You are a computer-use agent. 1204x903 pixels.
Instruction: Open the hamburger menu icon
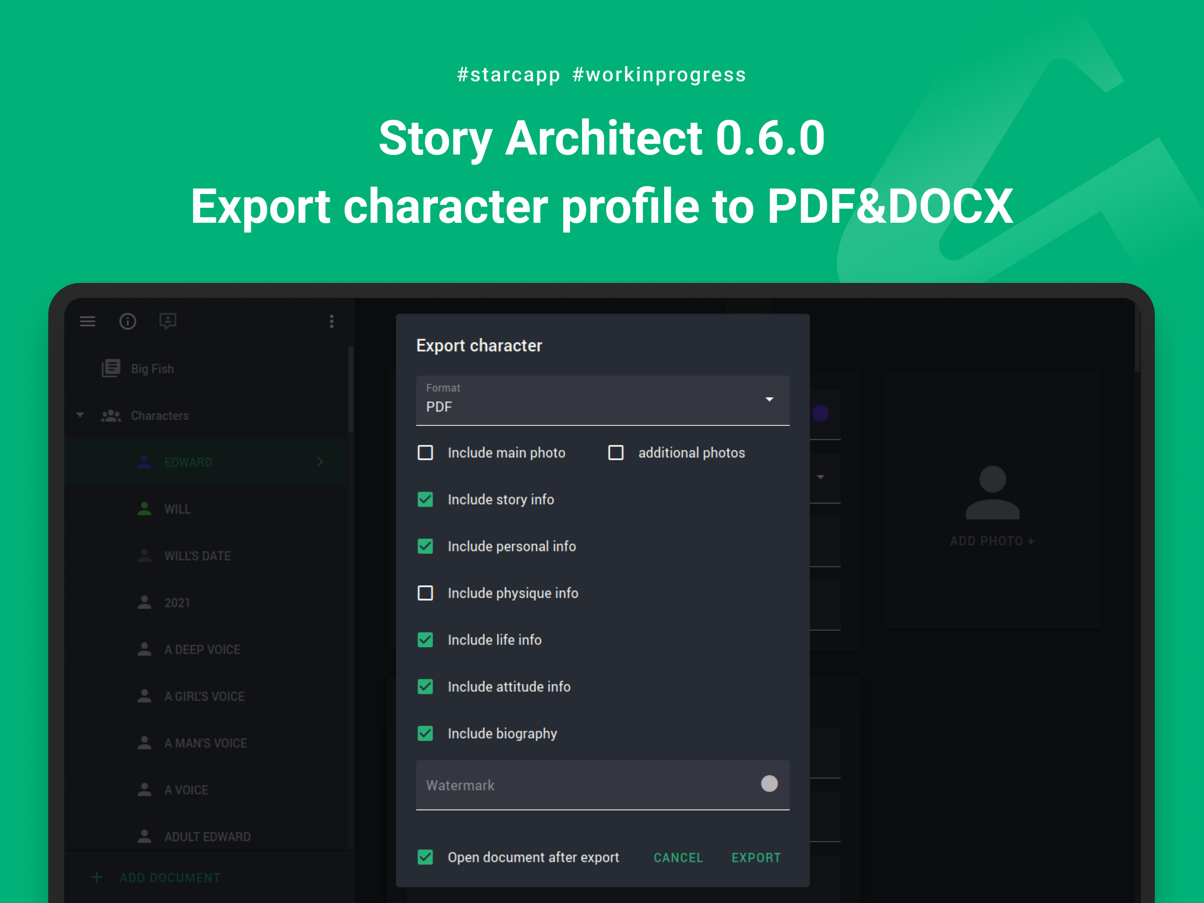pyautogui.click(x=88, y=321)
